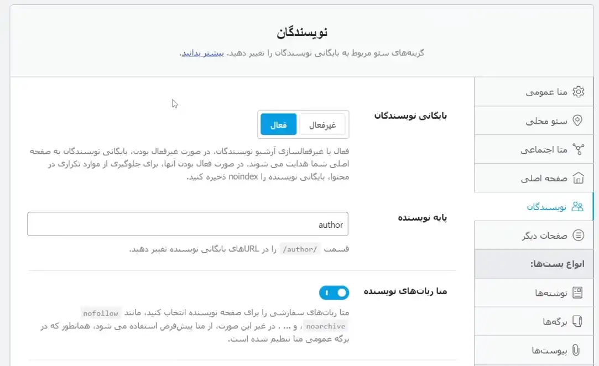Click the نویسندگان page heading
Screen dimensions: 599x366
point(302,32)
